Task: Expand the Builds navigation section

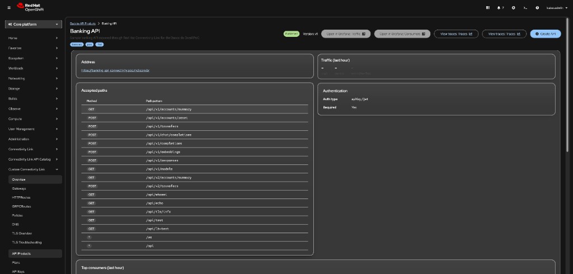Action: (x=33, y=98)
